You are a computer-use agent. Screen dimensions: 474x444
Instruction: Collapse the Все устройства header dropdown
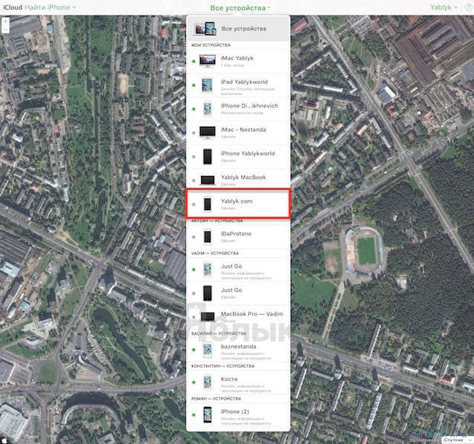pyautogui.click(x=240, y=8)
